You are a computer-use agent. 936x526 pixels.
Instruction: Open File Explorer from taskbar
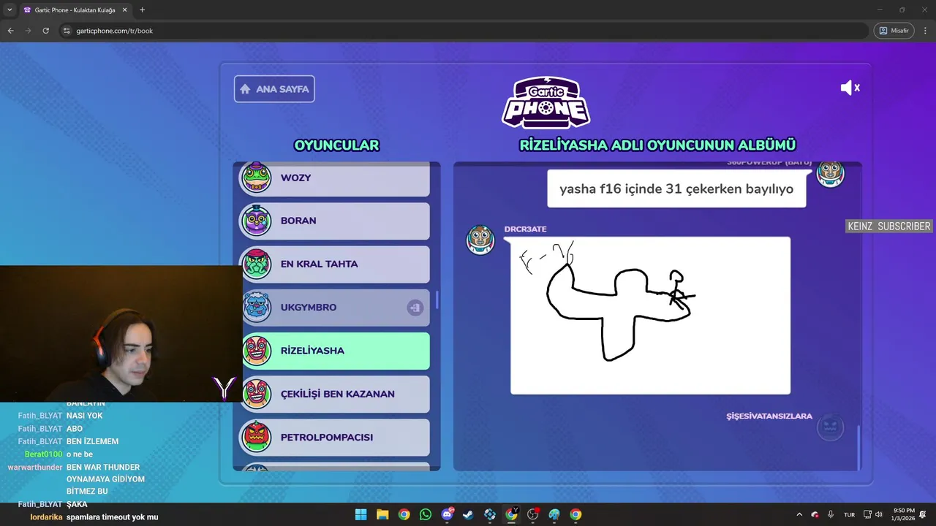(x=382, y=514)
